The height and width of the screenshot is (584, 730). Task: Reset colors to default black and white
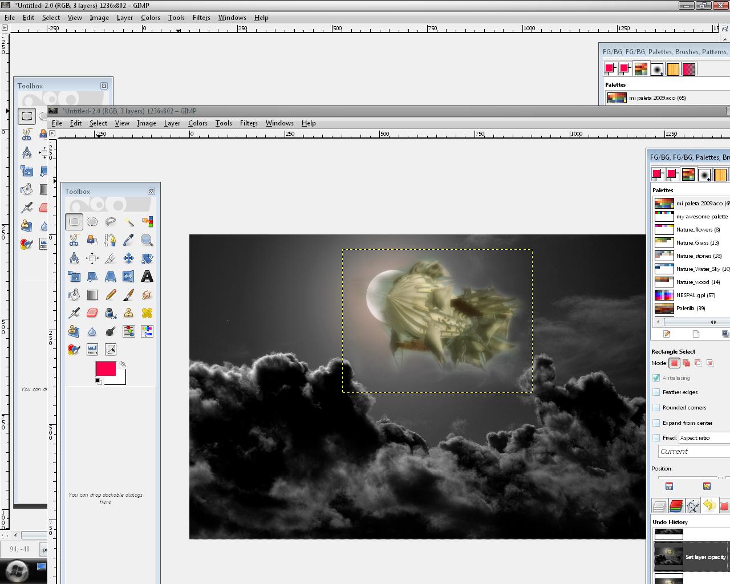click(x=98, y=381)
